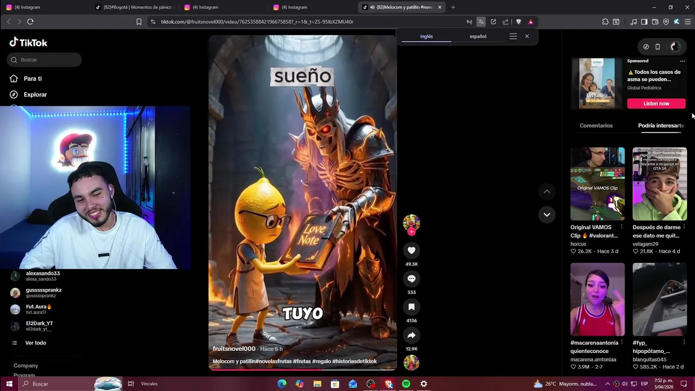Share the video via the arrow icon
Viewport: 695px width, 391px height.
point(411,335)
